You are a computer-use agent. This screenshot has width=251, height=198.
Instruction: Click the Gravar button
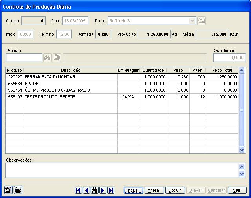click(x=196, y=190)
